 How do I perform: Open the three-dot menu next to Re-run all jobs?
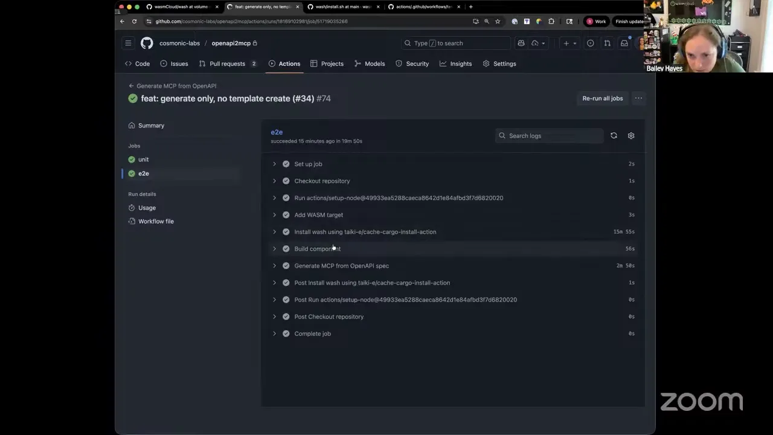tap(638, 98)
